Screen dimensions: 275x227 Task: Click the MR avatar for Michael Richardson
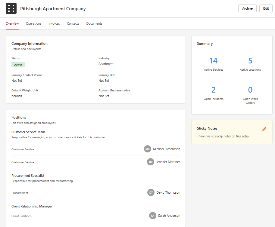point(148,149)
